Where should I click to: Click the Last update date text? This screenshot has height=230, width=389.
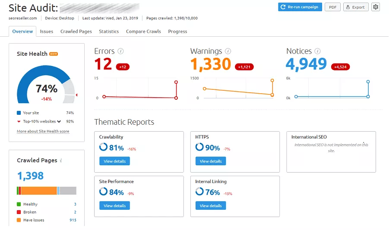(110, 18)
